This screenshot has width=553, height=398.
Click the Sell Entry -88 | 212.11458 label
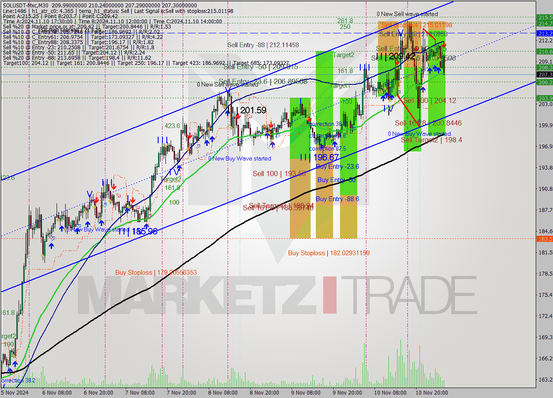click(263, 45)
